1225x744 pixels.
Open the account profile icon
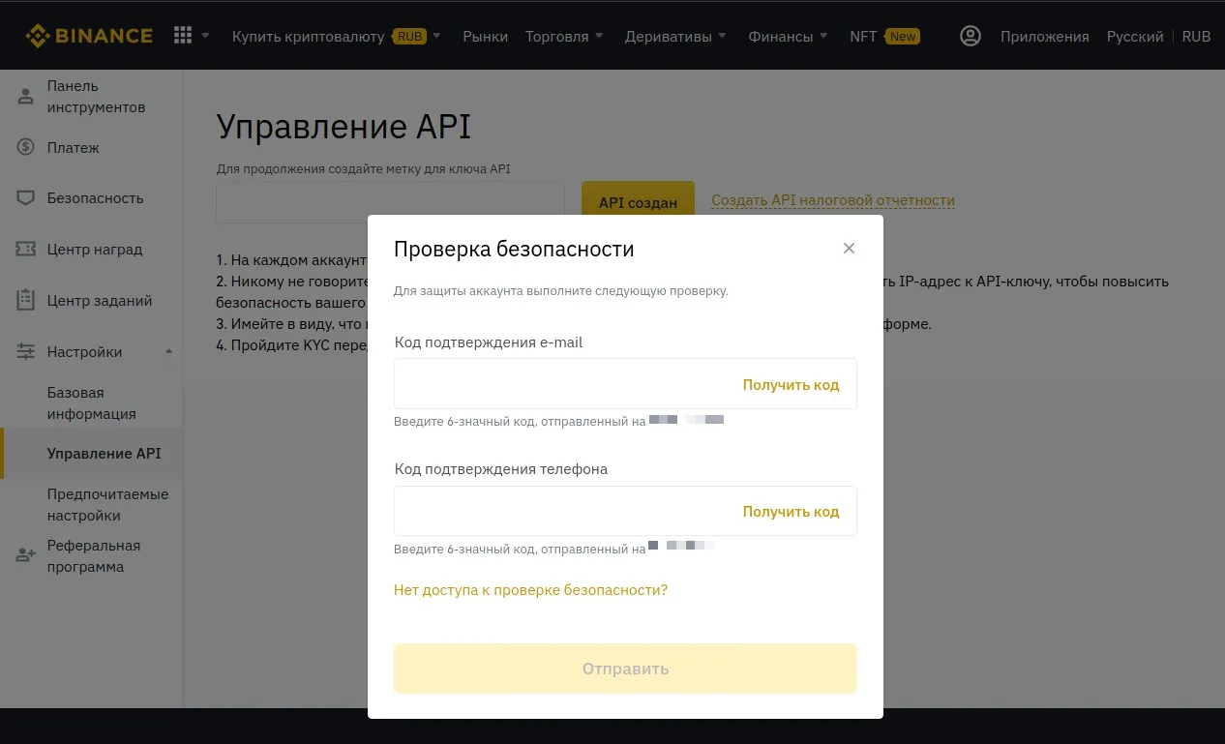coord(970,36)
